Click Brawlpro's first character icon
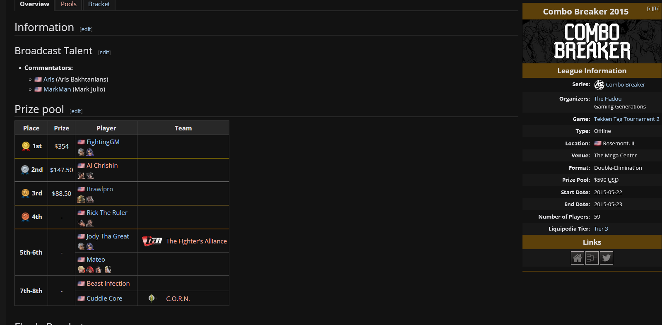 click(x=81, y=199)
